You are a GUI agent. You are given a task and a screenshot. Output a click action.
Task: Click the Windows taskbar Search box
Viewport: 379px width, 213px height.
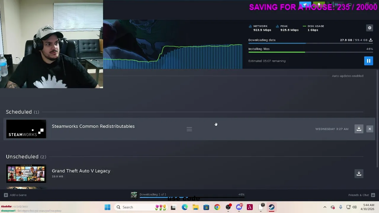point(141,207)
